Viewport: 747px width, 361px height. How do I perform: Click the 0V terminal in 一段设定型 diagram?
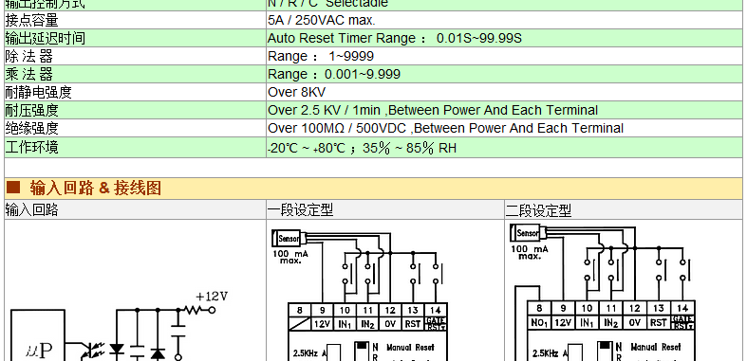point(390,324)
